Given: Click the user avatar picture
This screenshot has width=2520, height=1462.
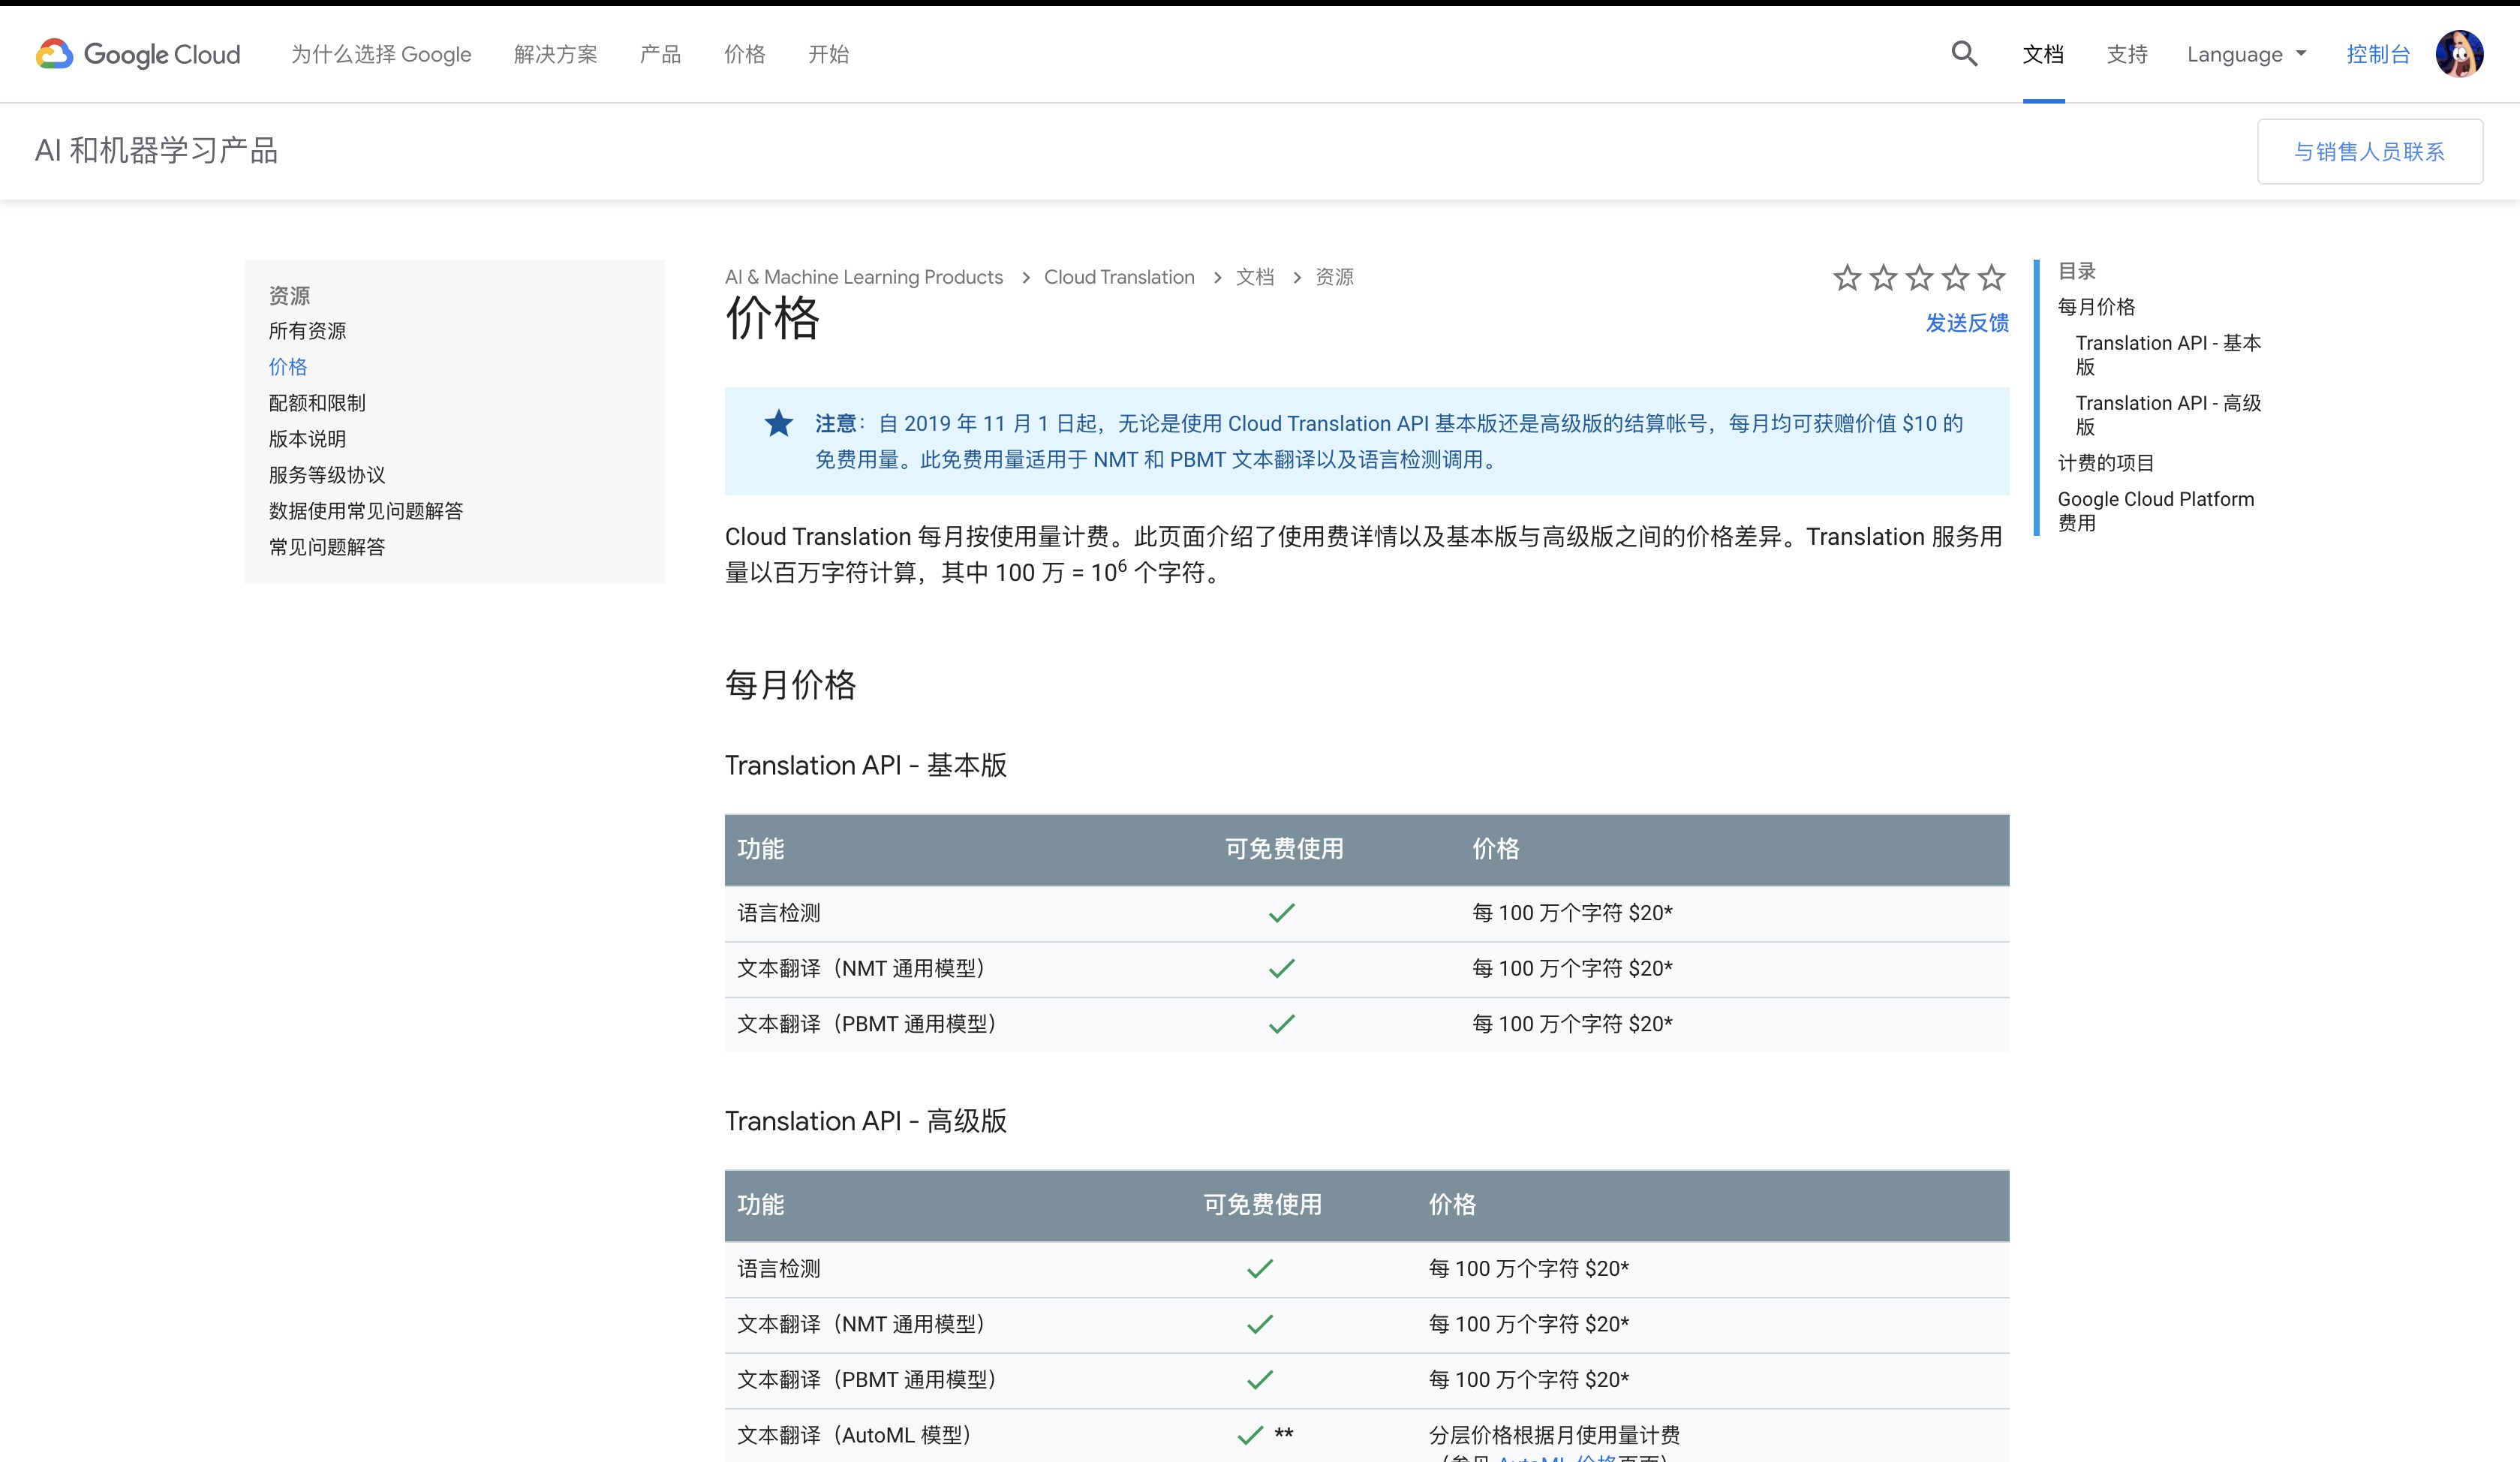Looking at the screenshot, I should coord(2461,54).
